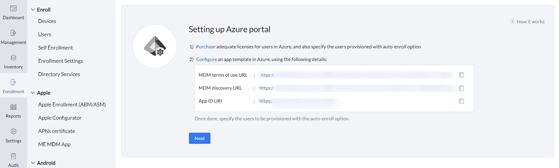Collapse the Apple section
This screenshot has height=168, width=559.
pyautogui.click(x=33, y=93)
